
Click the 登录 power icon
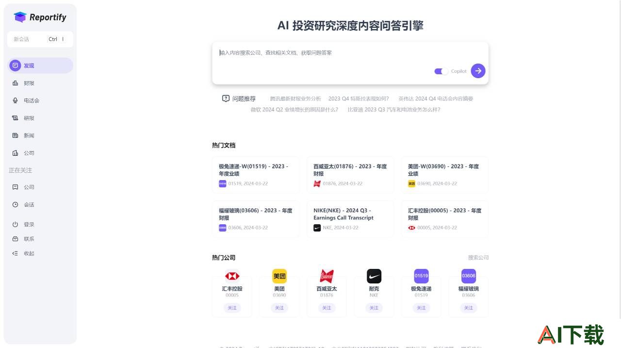point(15,224)
